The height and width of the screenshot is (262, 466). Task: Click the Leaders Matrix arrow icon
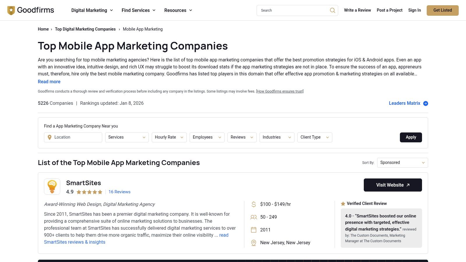[x=426, y=103]
